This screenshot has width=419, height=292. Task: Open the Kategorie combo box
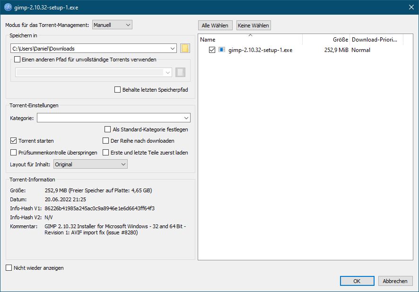tap(113, 118)
